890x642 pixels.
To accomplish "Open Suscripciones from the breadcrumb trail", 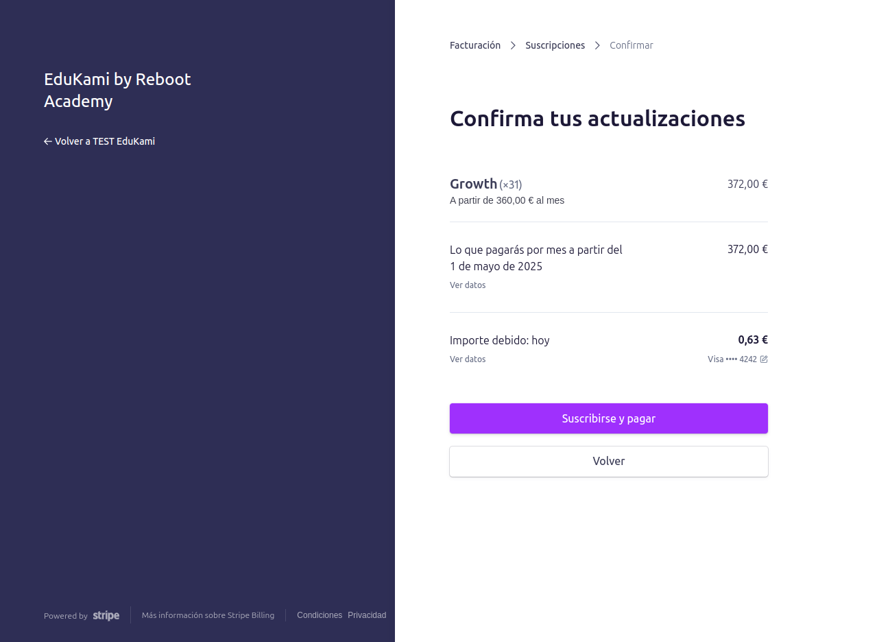I will (x=555, y=45).
